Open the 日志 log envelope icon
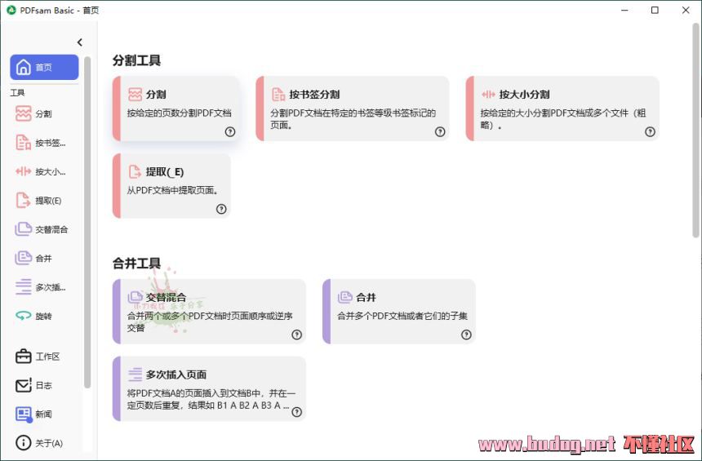Image resolution: width=702 pixels, height=461 pixels. [24, 385]
